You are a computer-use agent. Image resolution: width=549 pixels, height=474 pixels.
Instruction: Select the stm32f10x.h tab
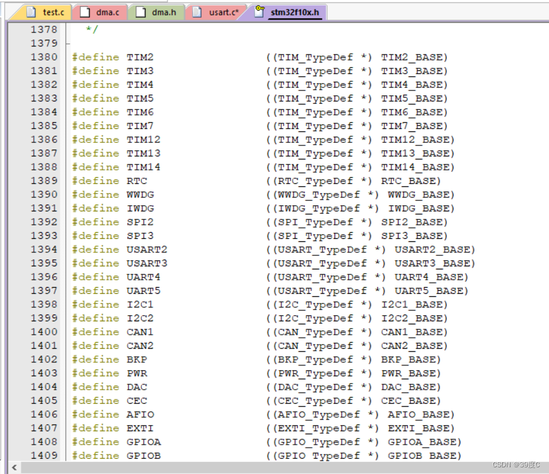295,12
